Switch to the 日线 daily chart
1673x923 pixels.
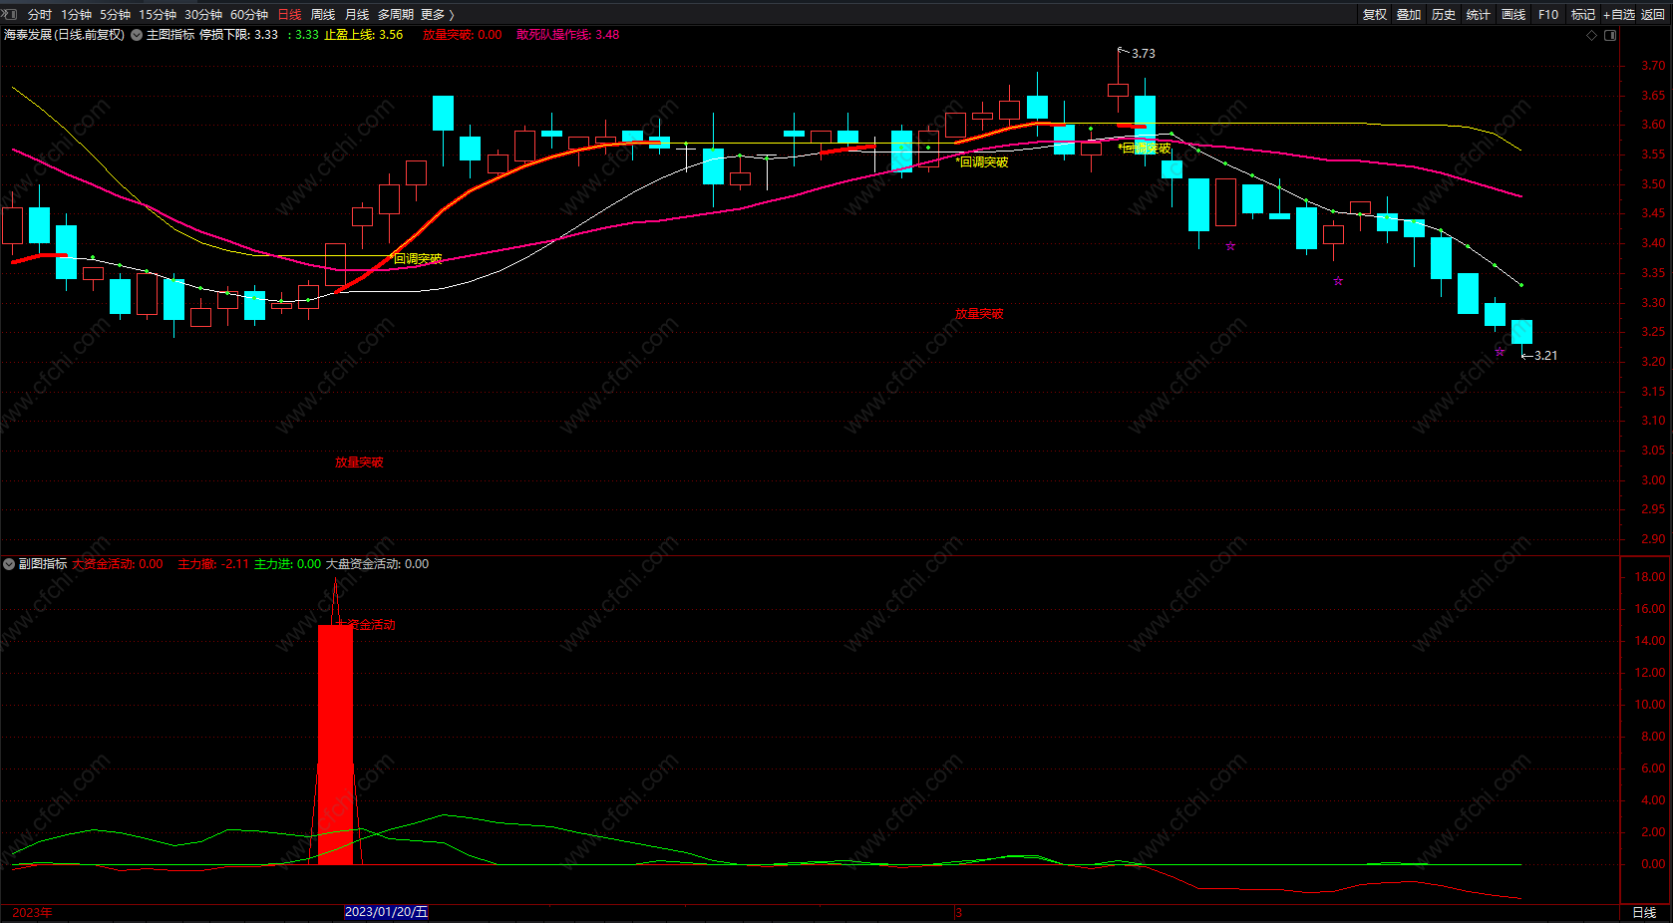(289, 15)
